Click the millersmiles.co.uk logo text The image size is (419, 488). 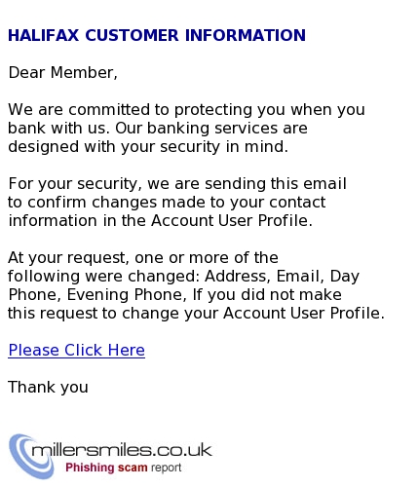(122, 450)
